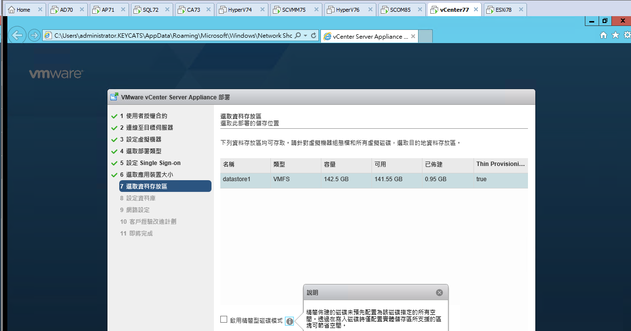Switch to the CA73 VM tab
631x331 pixels.
pyautogui.click(x=193, y=9)
